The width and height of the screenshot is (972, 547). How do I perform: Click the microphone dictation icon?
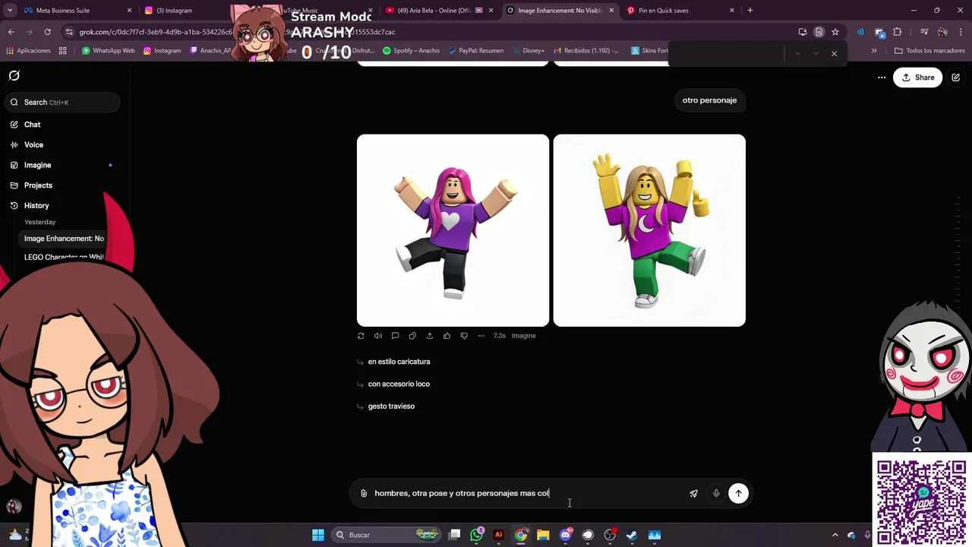716,494
